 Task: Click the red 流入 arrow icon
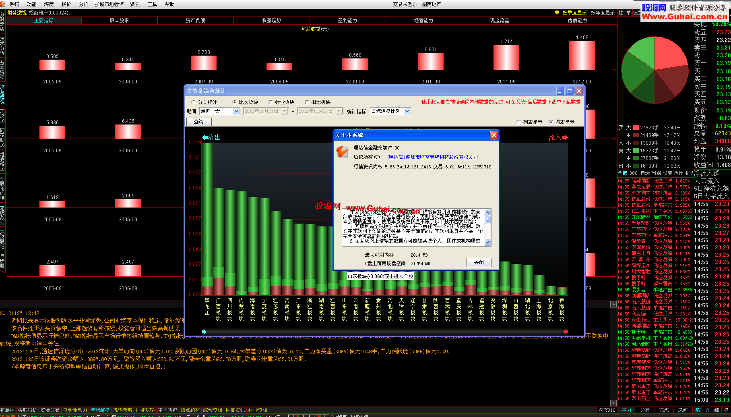(565, 137)
